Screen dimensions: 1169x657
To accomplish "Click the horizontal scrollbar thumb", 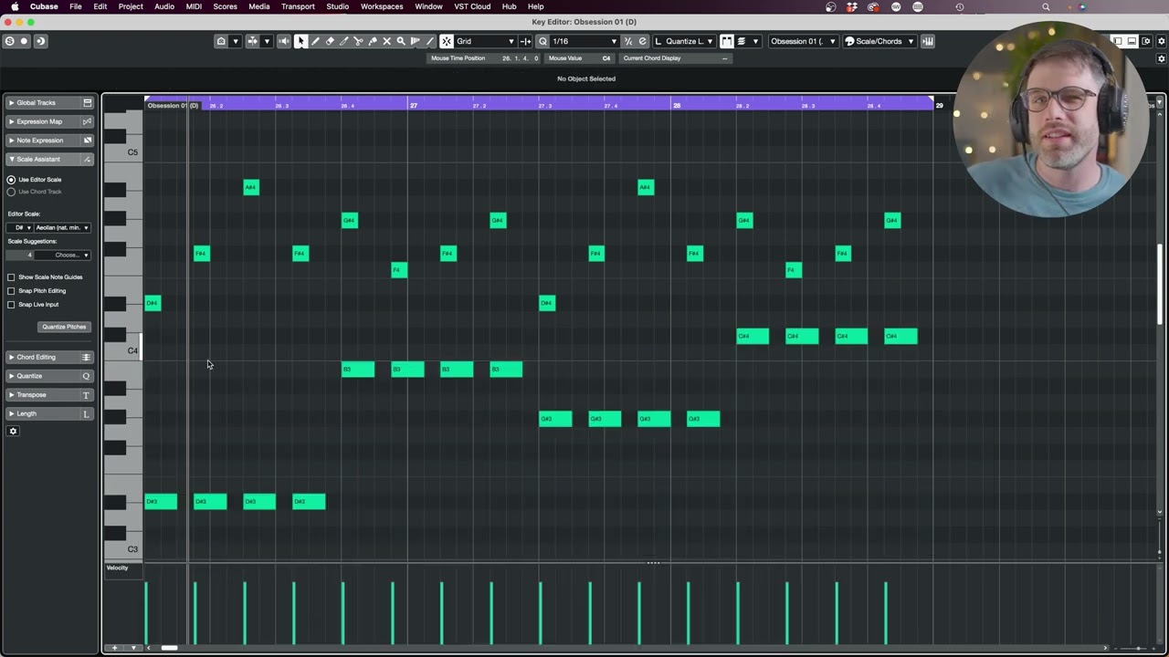I will 169,648.
